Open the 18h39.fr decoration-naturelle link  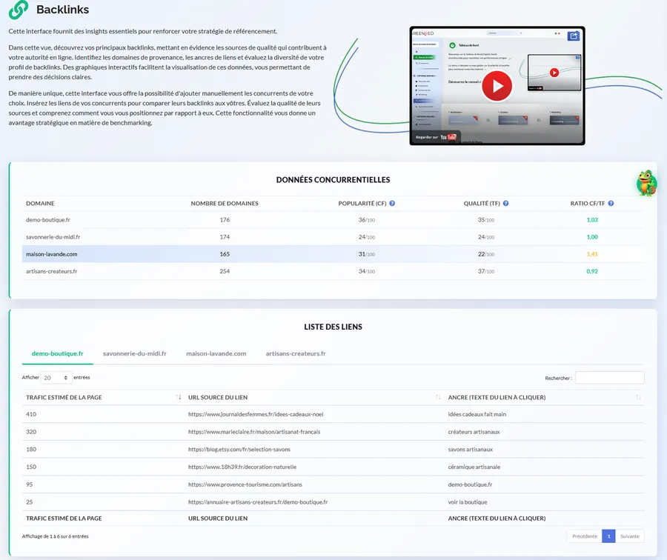tap(242, 467)
